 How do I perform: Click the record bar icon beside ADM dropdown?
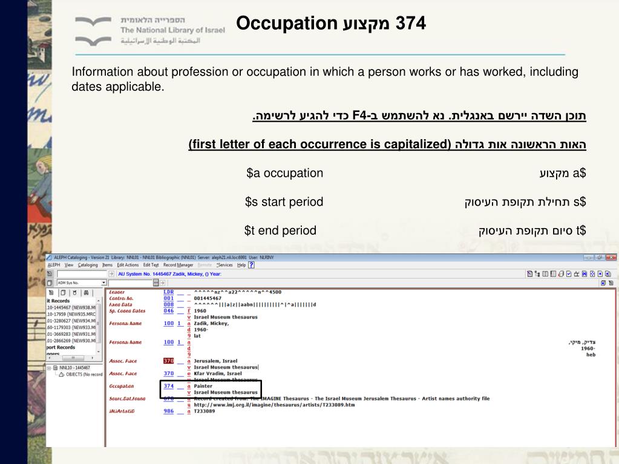pyautogui.click(x=50, y=283)
